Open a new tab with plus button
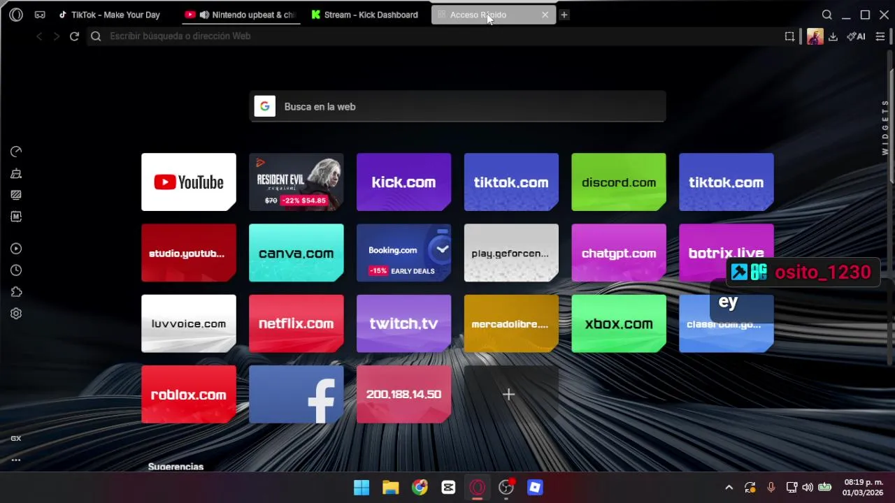 pos(564,15)
